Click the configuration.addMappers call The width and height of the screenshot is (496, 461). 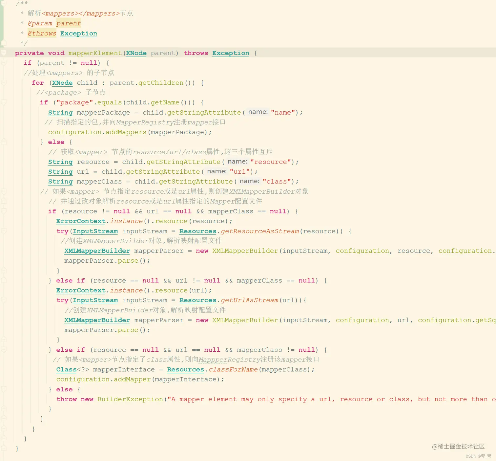click(97, 132)
